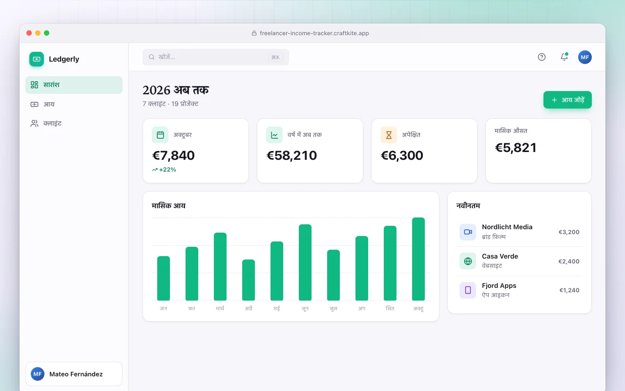Click the hourglass icon on अपेक्षित card
The width and height of the screenshot is (625, 391).
389,135
